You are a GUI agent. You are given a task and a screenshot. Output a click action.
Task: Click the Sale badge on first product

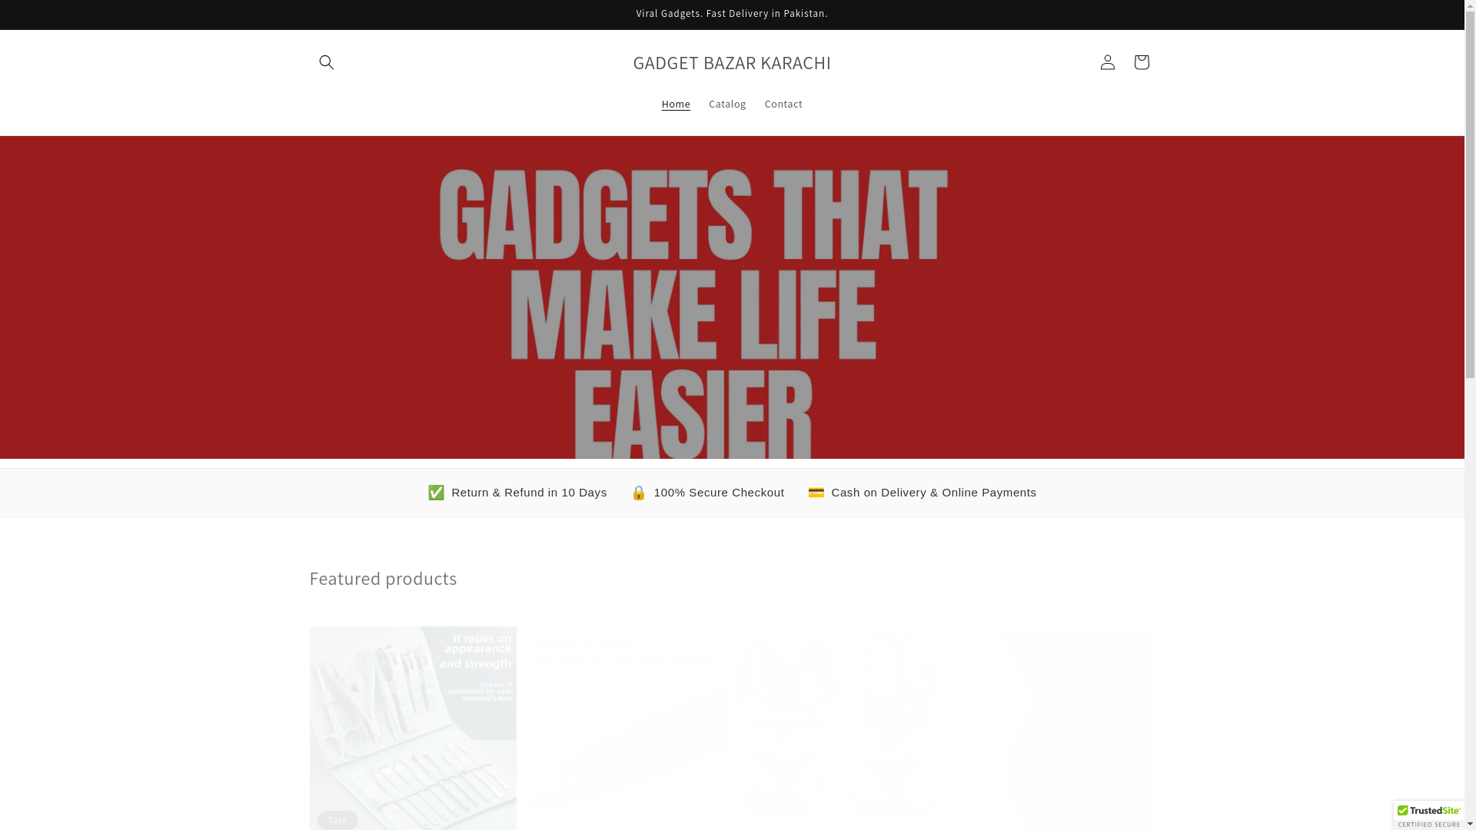pyautogui.click(x=337, y=820)
